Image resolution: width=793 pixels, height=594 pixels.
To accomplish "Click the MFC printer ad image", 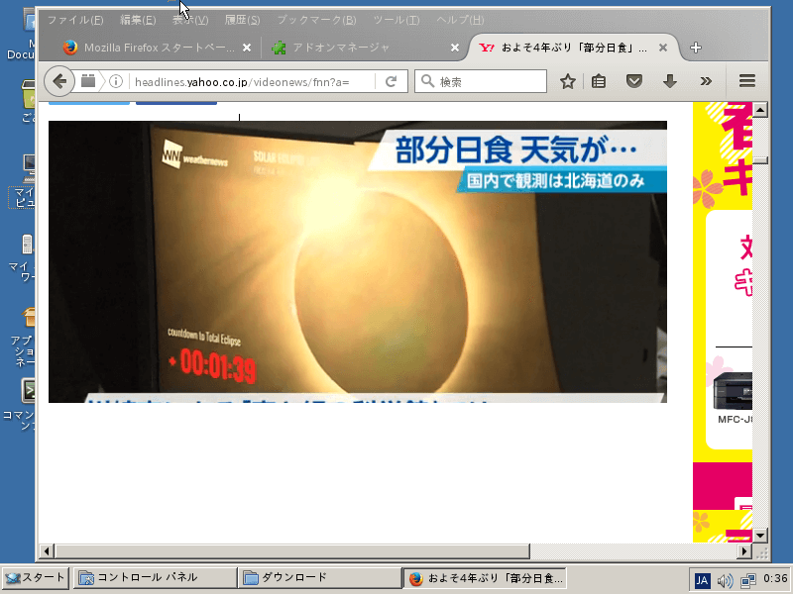I will tap(733, 391).
